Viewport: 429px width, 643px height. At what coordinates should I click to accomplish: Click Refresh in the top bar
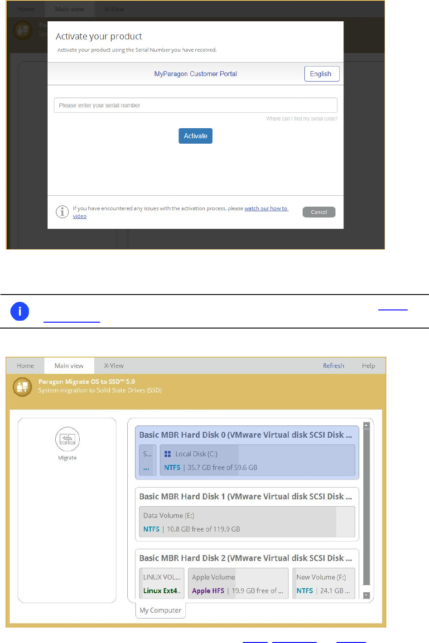pos(333,366)
